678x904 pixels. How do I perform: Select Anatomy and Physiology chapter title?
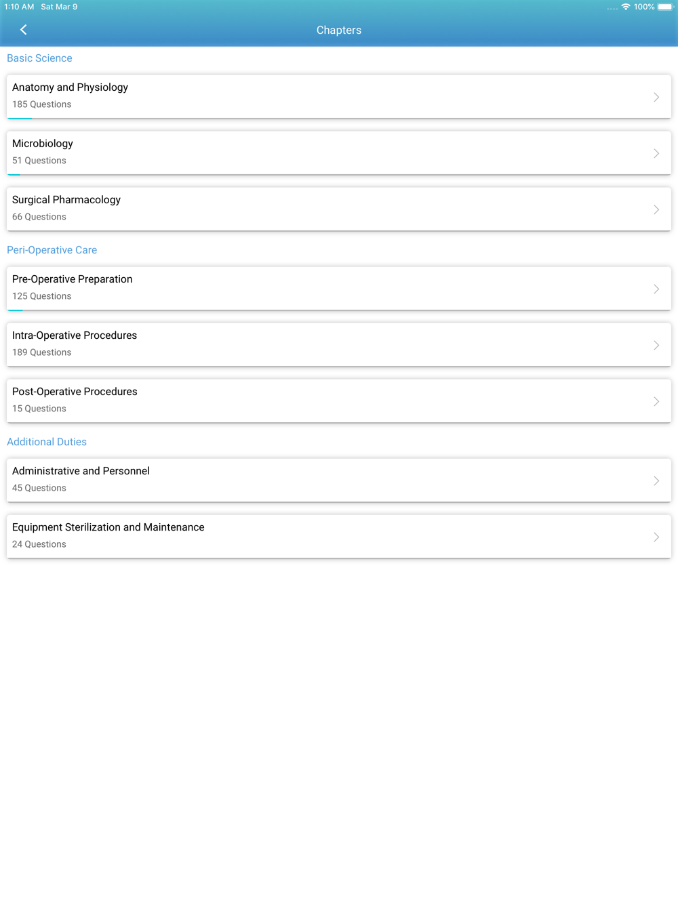[70, 87]
